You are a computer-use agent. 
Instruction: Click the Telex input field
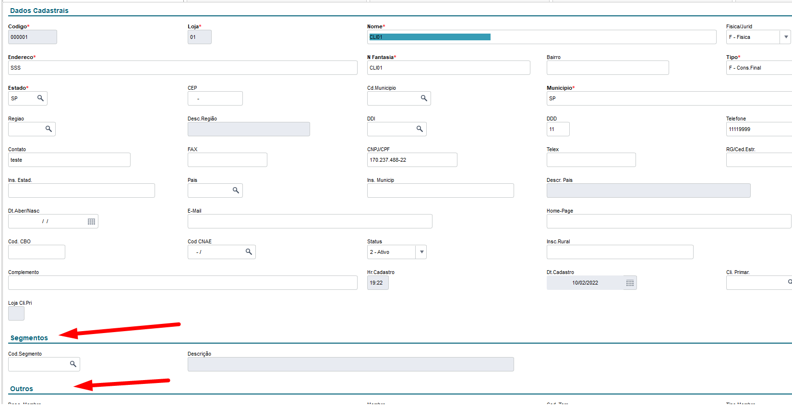591,160
